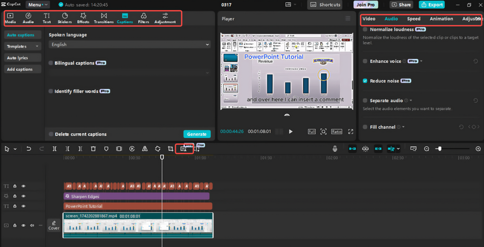
Task: Uncheck Reduce noise
Action: coord(365,81)
